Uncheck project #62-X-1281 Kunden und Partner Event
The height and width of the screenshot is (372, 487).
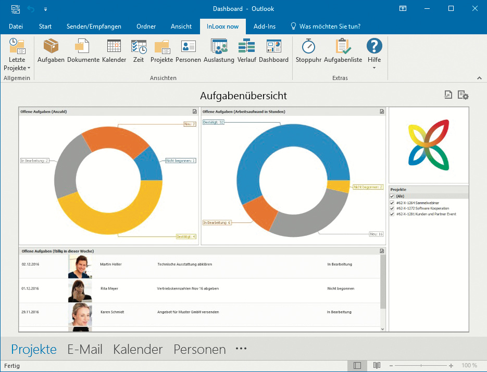pos(392,214)
